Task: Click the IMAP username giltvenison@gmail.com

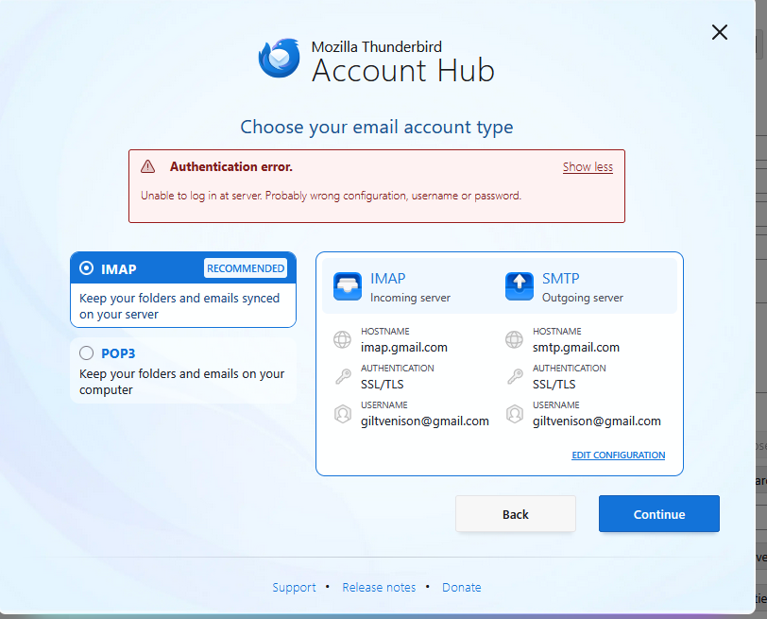Action: (x=425, y=421)
